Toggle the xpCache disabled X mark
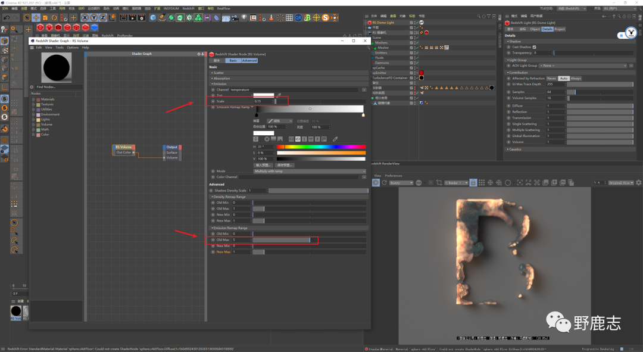Screen dimensions: 643x352 coord(417,68)
